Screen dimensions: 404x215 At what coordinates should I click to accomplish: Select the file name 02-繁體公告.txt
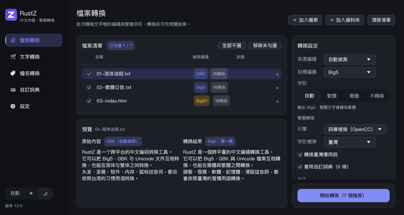tap(114, 87)
